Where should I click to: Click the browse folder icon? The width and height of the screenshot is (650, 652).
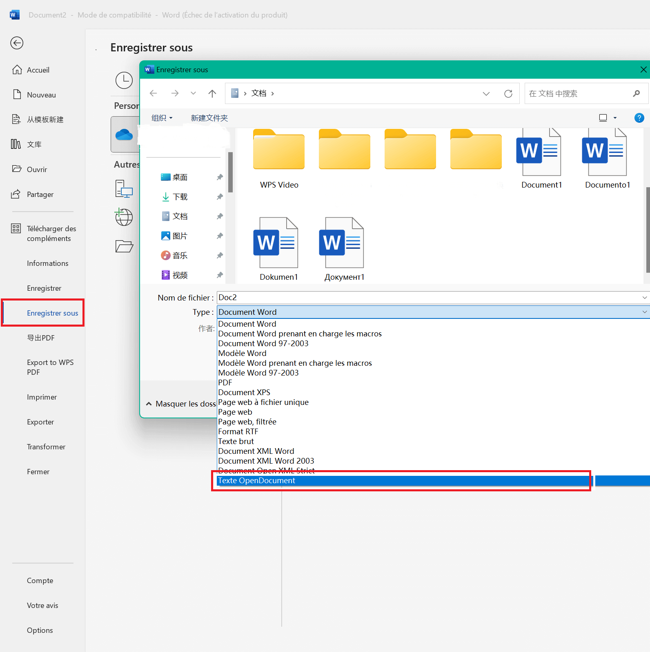[124, 246]
